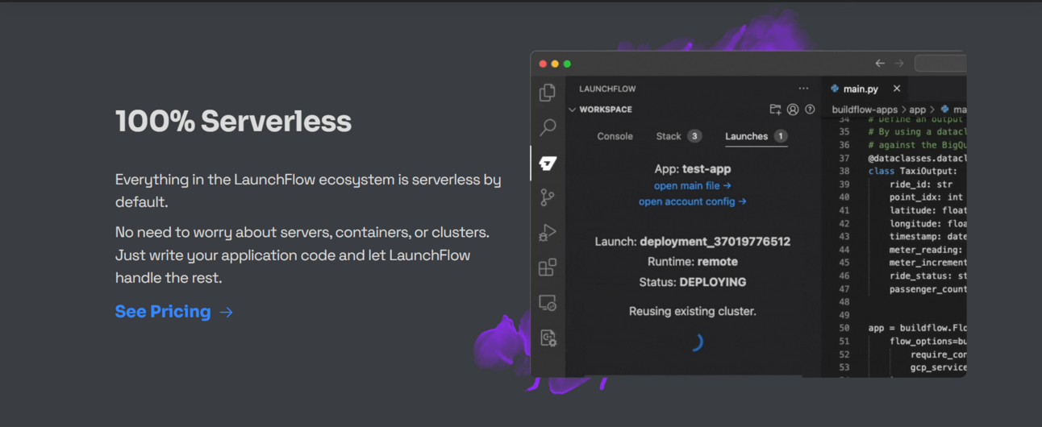
Task: Click the 'Status: DEPLOYING' text
Action: (x=693, y=282)
